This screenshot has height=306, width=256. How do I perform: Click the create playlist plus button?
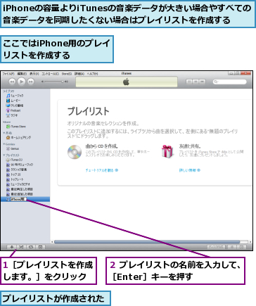tap(11, 247)
